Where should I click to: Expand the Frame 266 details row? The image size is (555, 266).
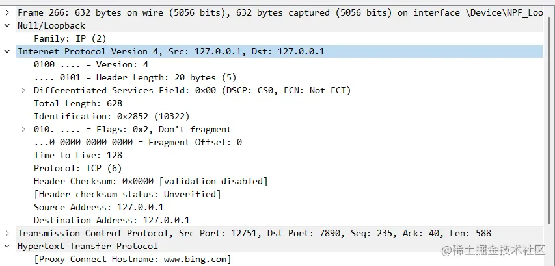[x=7, y=13]
